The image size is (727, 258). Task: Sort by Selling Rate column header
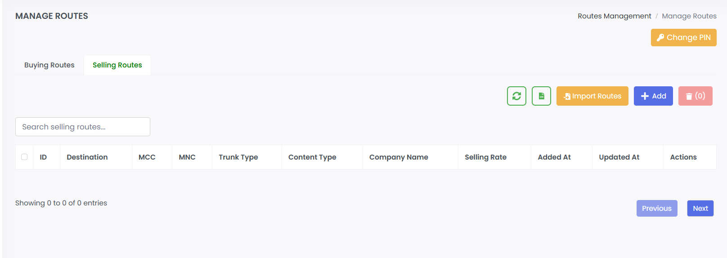[485, 157]
